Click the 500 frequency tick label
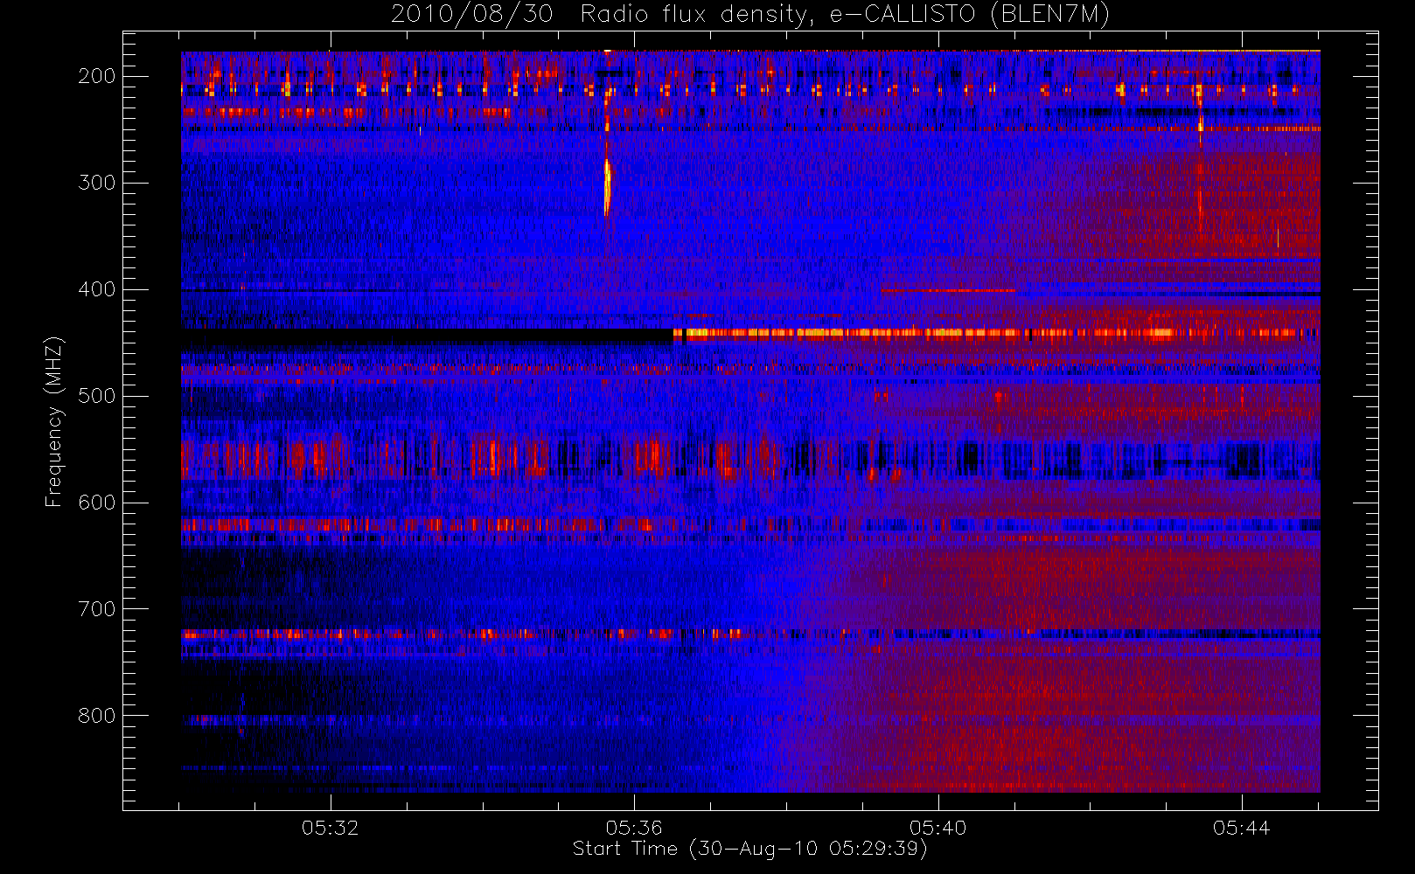 click(x=97, y=396)
